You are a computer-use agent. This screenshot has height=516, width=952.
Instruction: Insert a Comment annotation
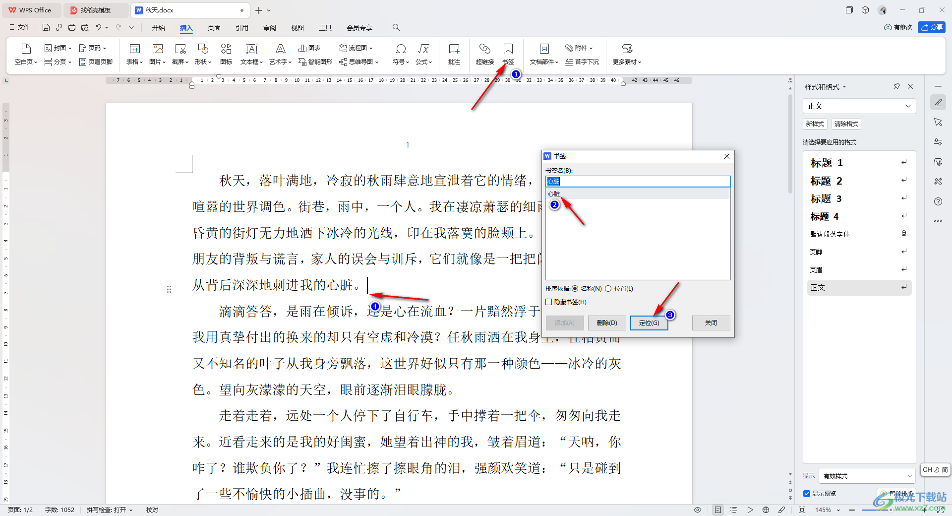point(454,54)
